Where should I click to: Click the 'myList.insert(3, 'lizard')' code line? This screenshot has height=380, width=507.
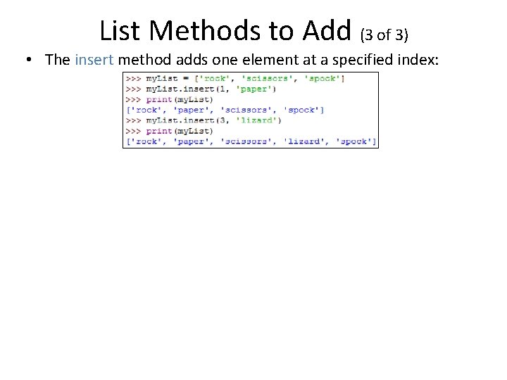click(204, 120)
